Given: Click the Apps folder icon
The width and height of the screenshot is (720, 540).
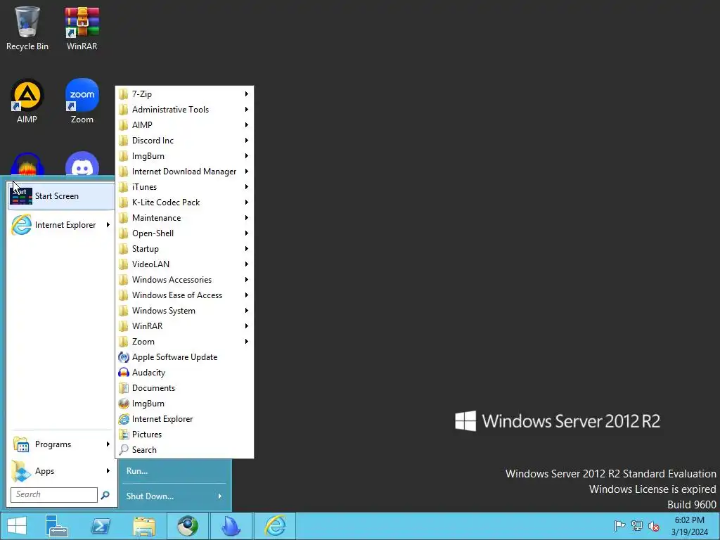Looking at the screenshot, I should coord(21,471).
